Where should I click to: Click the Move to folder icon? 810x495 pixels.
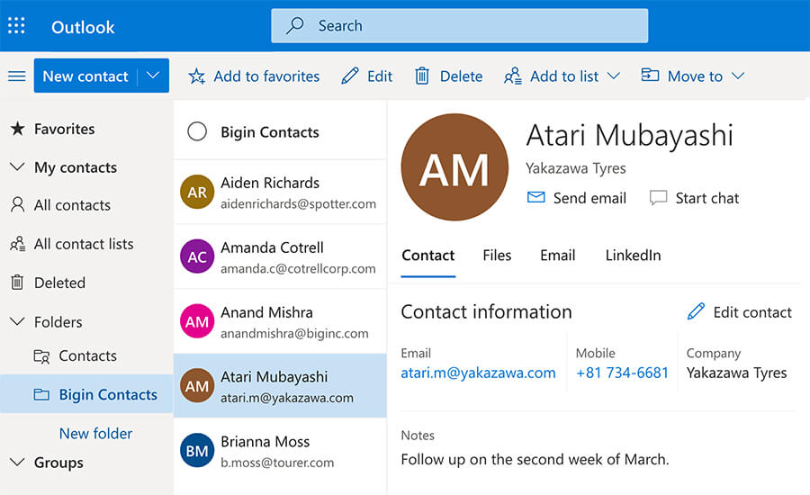click(x=650, y=75)
